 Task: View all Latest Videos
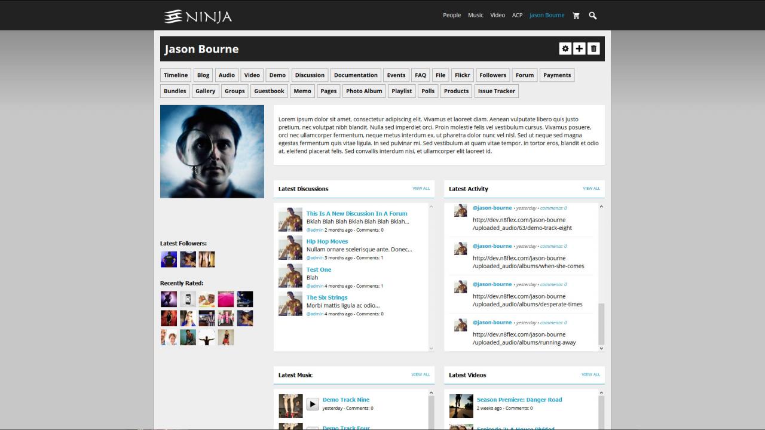(590, 375)
